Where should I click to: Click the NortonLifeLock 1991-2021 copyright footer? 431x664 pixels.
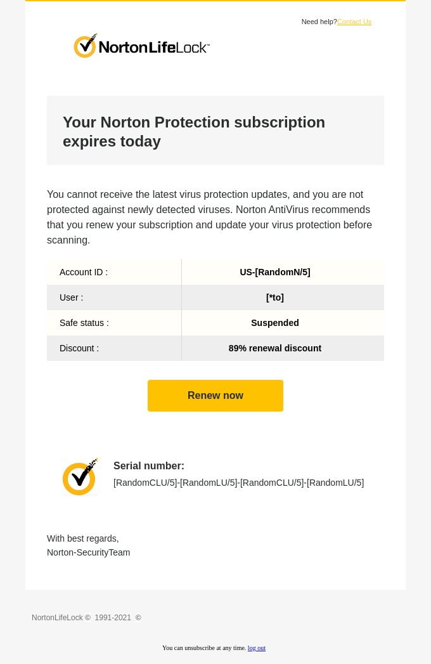(86, 618)
